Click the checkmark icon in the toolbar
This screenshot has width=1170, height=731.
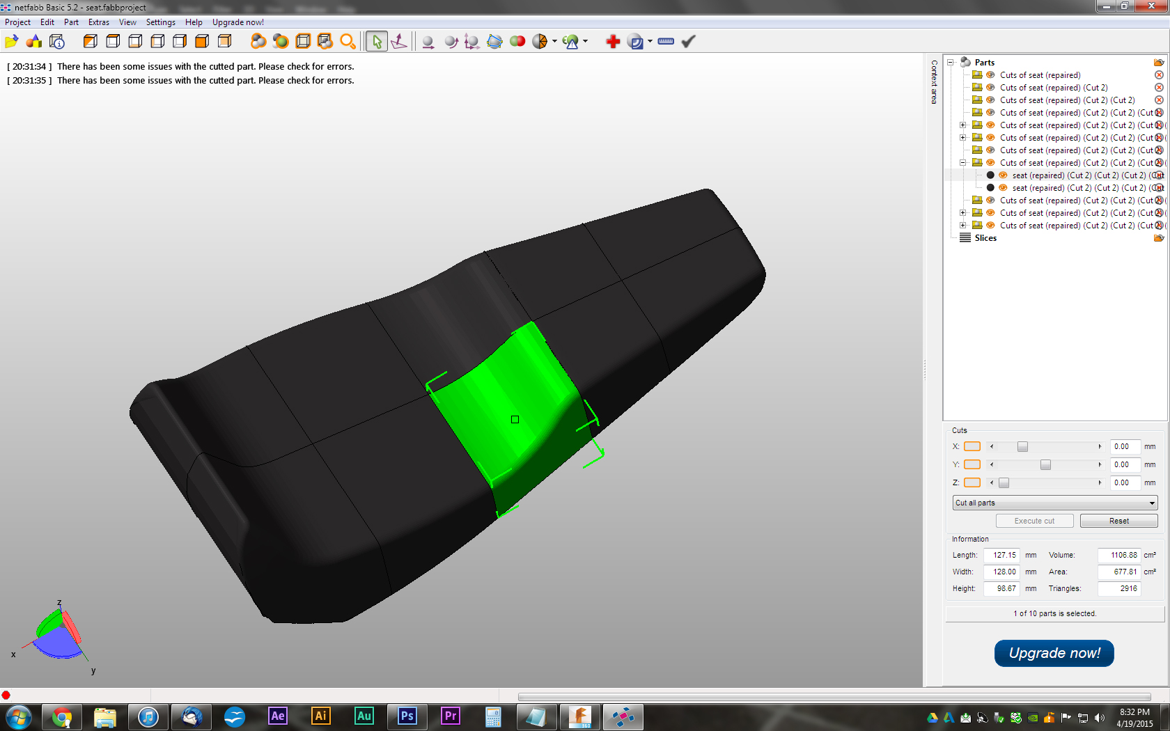pos(688,42)
